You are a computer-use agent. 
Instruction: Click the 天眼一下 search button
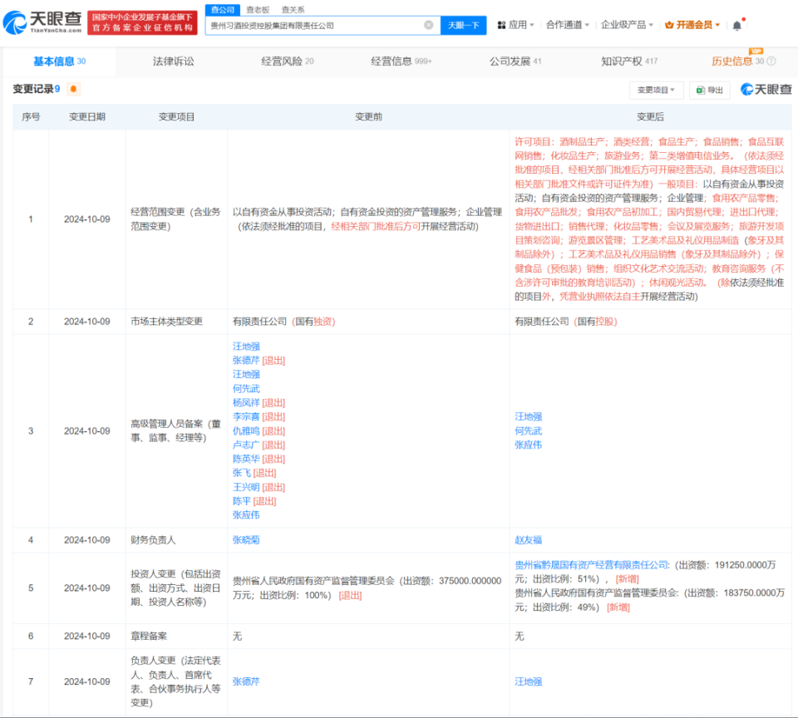[463, 26]
